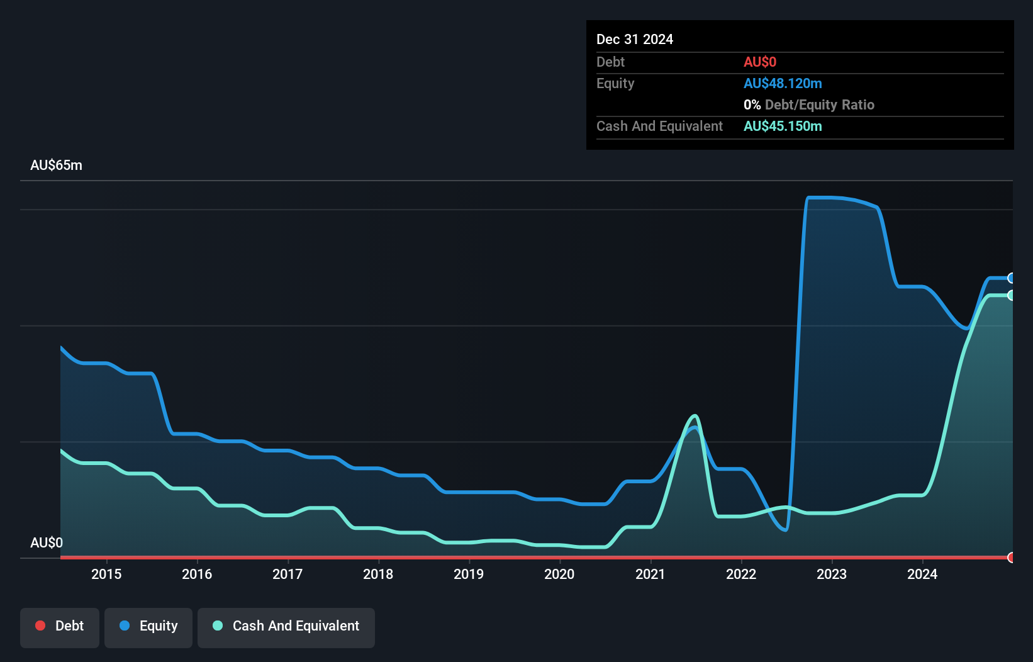The width and height of the screenshot is (1033, 662).
Task: Click the AU$45.150m cash value
Action: click(783, 126)
